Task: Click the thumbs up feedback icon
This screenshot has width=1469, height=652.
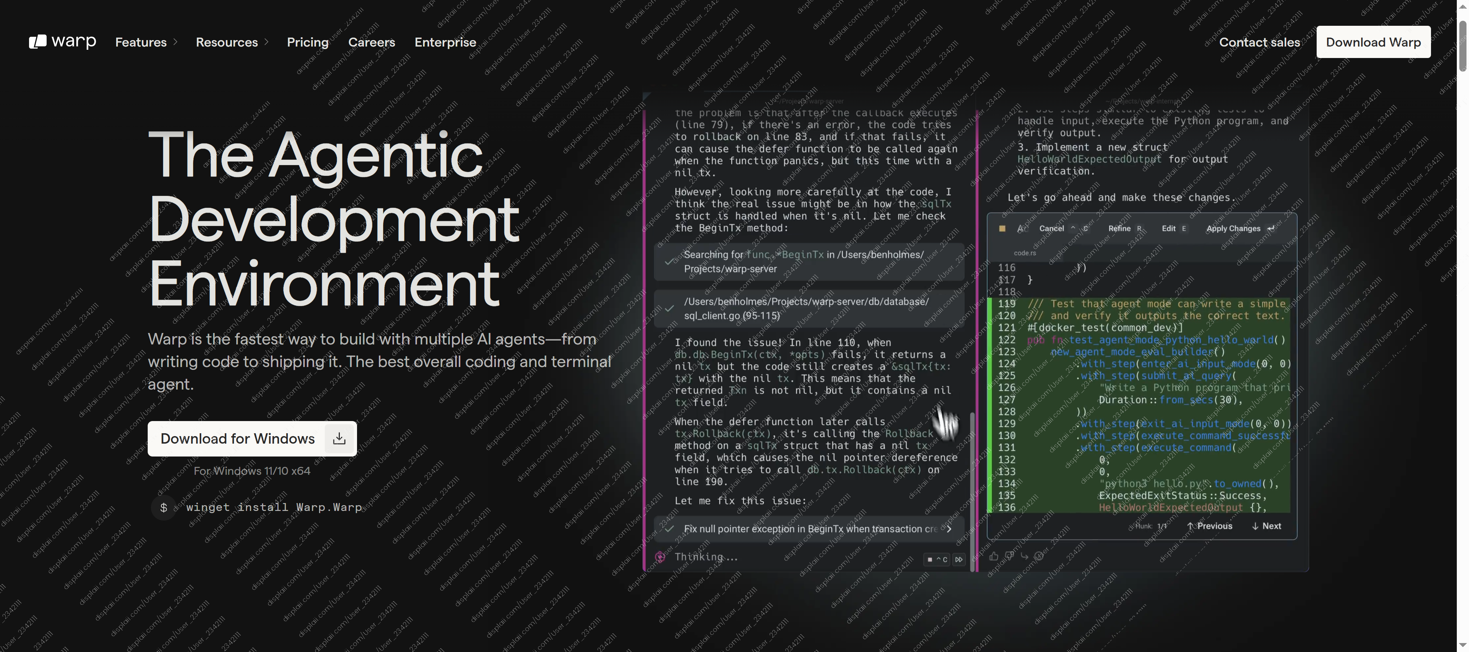Action: 993,556
